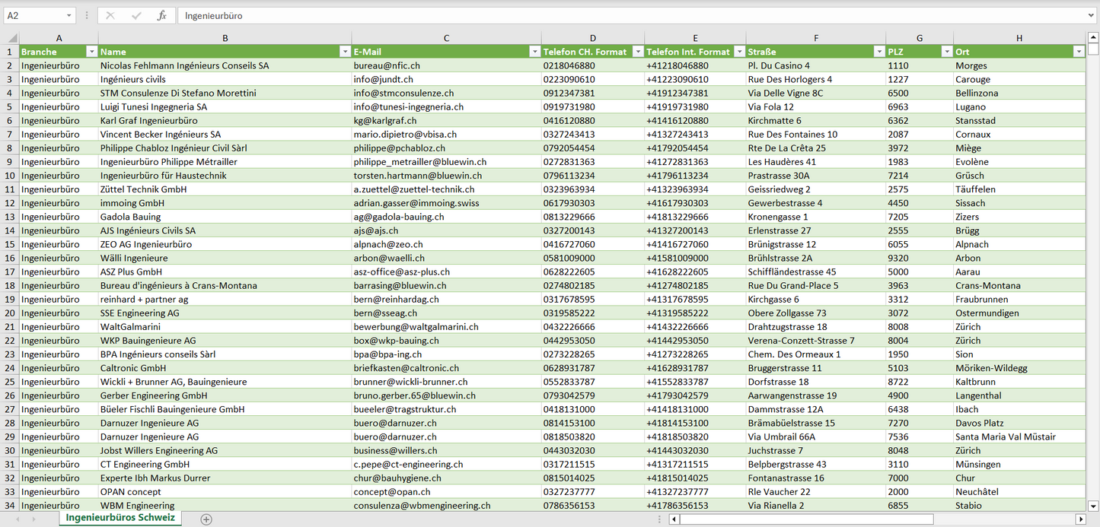This screenshot has height=527, width=1100.
Task: Expand the formula bar with chevron
Action: click(1092, 15)
